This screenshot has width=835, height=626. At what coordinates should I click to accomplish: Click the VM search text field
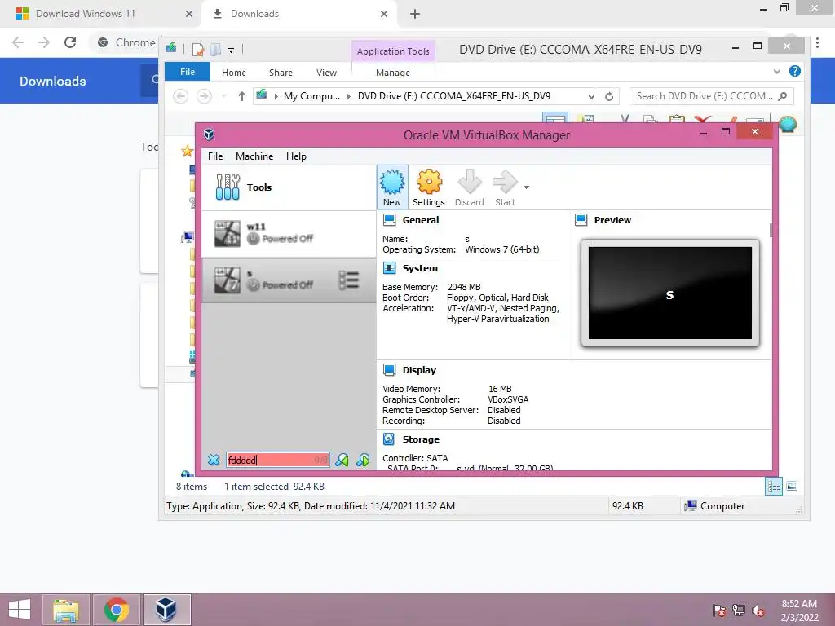click(x=277, y=460)
